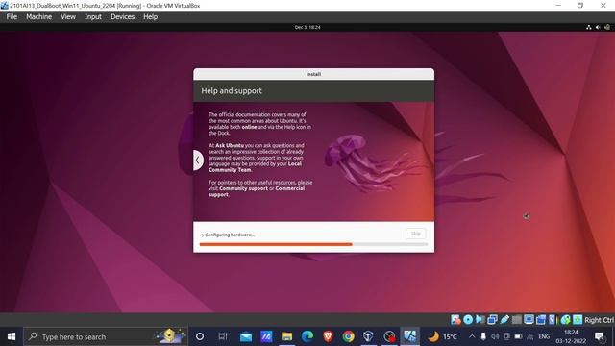Click Ubuntu volume icon in top bar
This screenshot has height=346, width=615.
pos(598,27)
